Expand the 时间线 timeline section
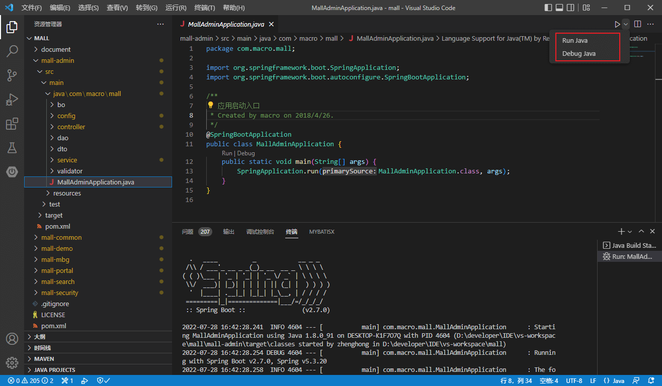The width and height of the screenshot is (662, 386). pos(98,348)
